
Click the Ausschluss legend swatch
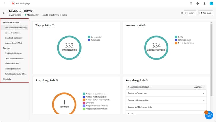tap(89, 40)
